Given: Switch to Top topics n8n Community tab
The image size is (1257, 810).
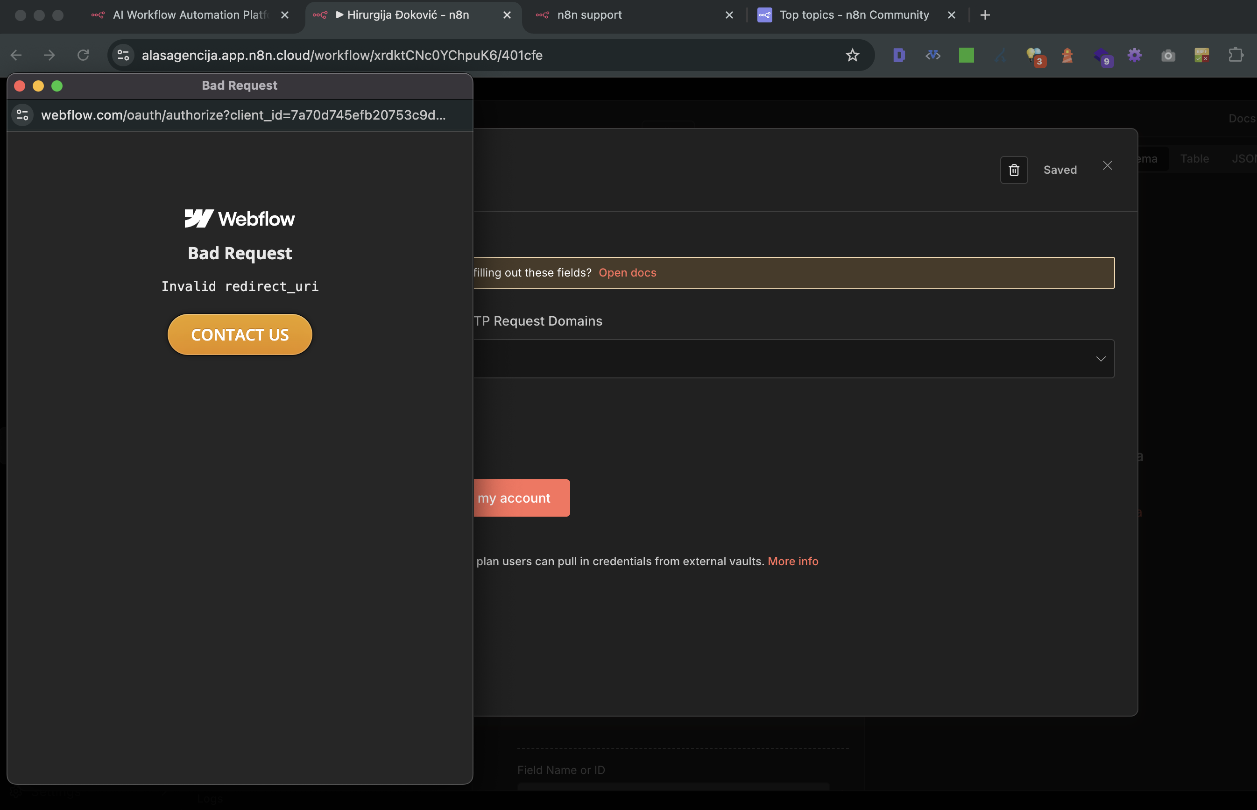Looking at the screenshot, I should click(x=854, y=15).
